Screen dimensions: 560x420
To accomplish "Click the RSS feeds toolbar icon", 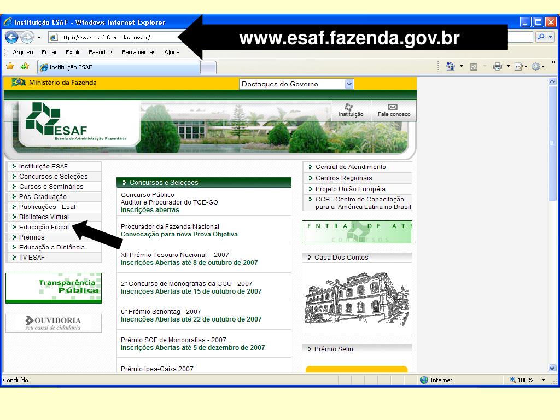I will click(474, 66).
